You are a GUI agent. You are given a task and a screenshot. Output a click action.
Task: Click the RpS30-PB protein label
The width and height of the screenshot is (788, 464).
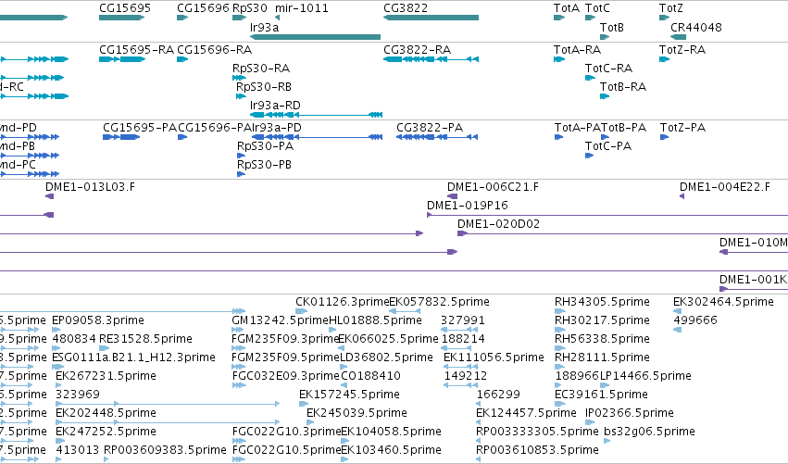click(264, 165)
